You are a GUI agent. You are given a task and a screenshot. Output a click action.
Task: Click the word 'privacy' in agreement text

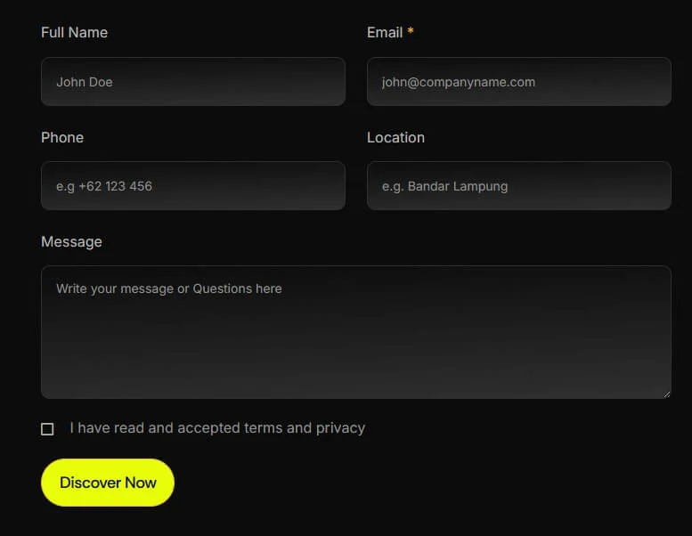coord(340,428)
